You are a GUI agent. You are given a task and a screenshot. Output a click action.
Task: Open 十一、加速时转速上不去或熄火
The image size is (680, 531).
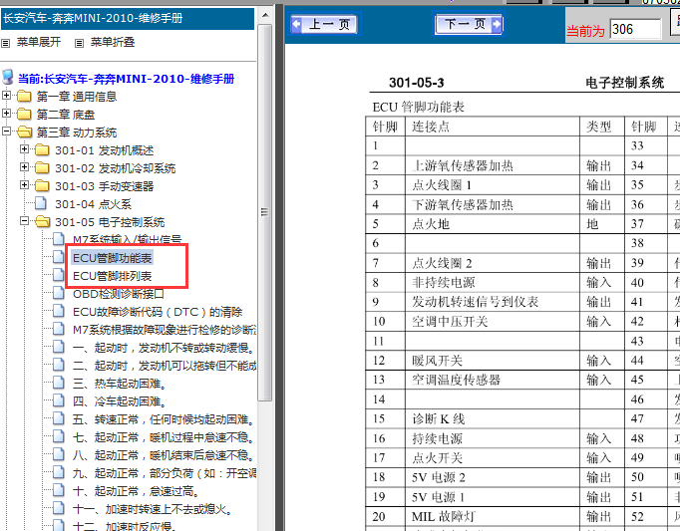tap(153, 510)
